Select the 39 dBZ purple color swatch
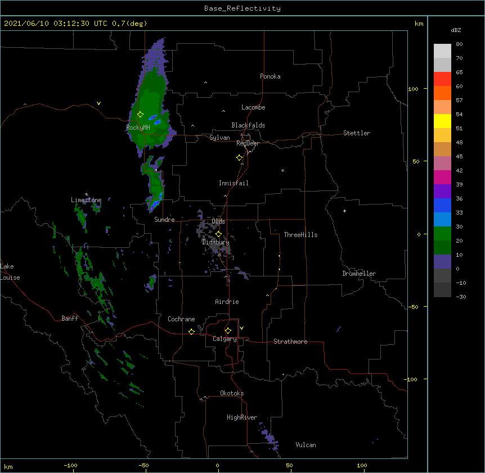 click(442, 192)
